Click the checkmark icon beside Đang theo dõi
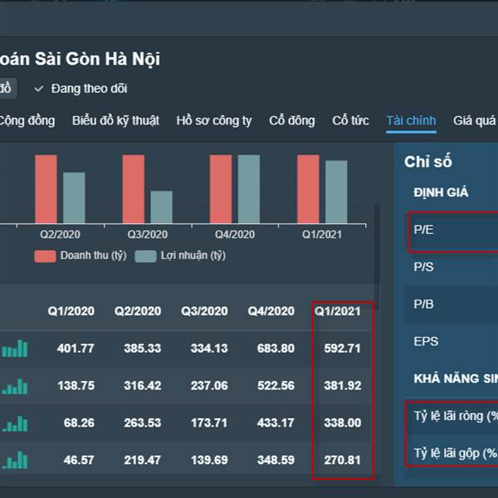The height and width of the screenshot is (498, 498). click(x=39, y=89)
